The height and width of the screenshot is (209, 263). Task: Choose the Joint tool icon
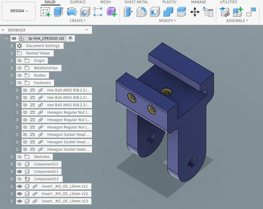tap(251, 12)
